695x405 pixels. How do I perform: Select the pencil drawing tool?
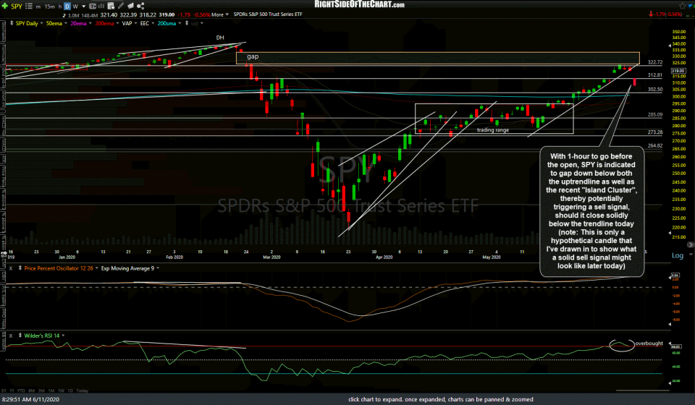[121, 7]
